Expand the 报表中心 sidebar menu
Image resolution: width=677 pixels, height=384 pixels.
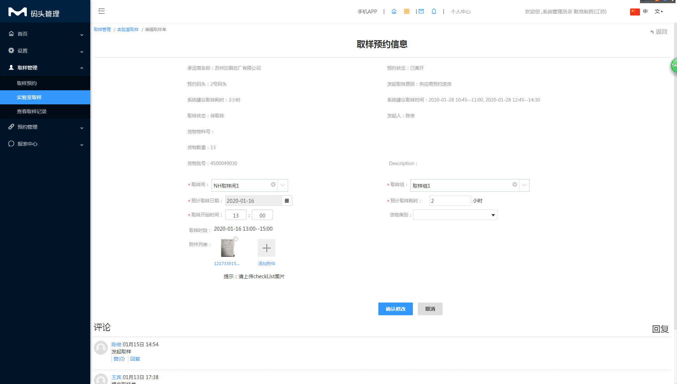[x=82, y=145]
